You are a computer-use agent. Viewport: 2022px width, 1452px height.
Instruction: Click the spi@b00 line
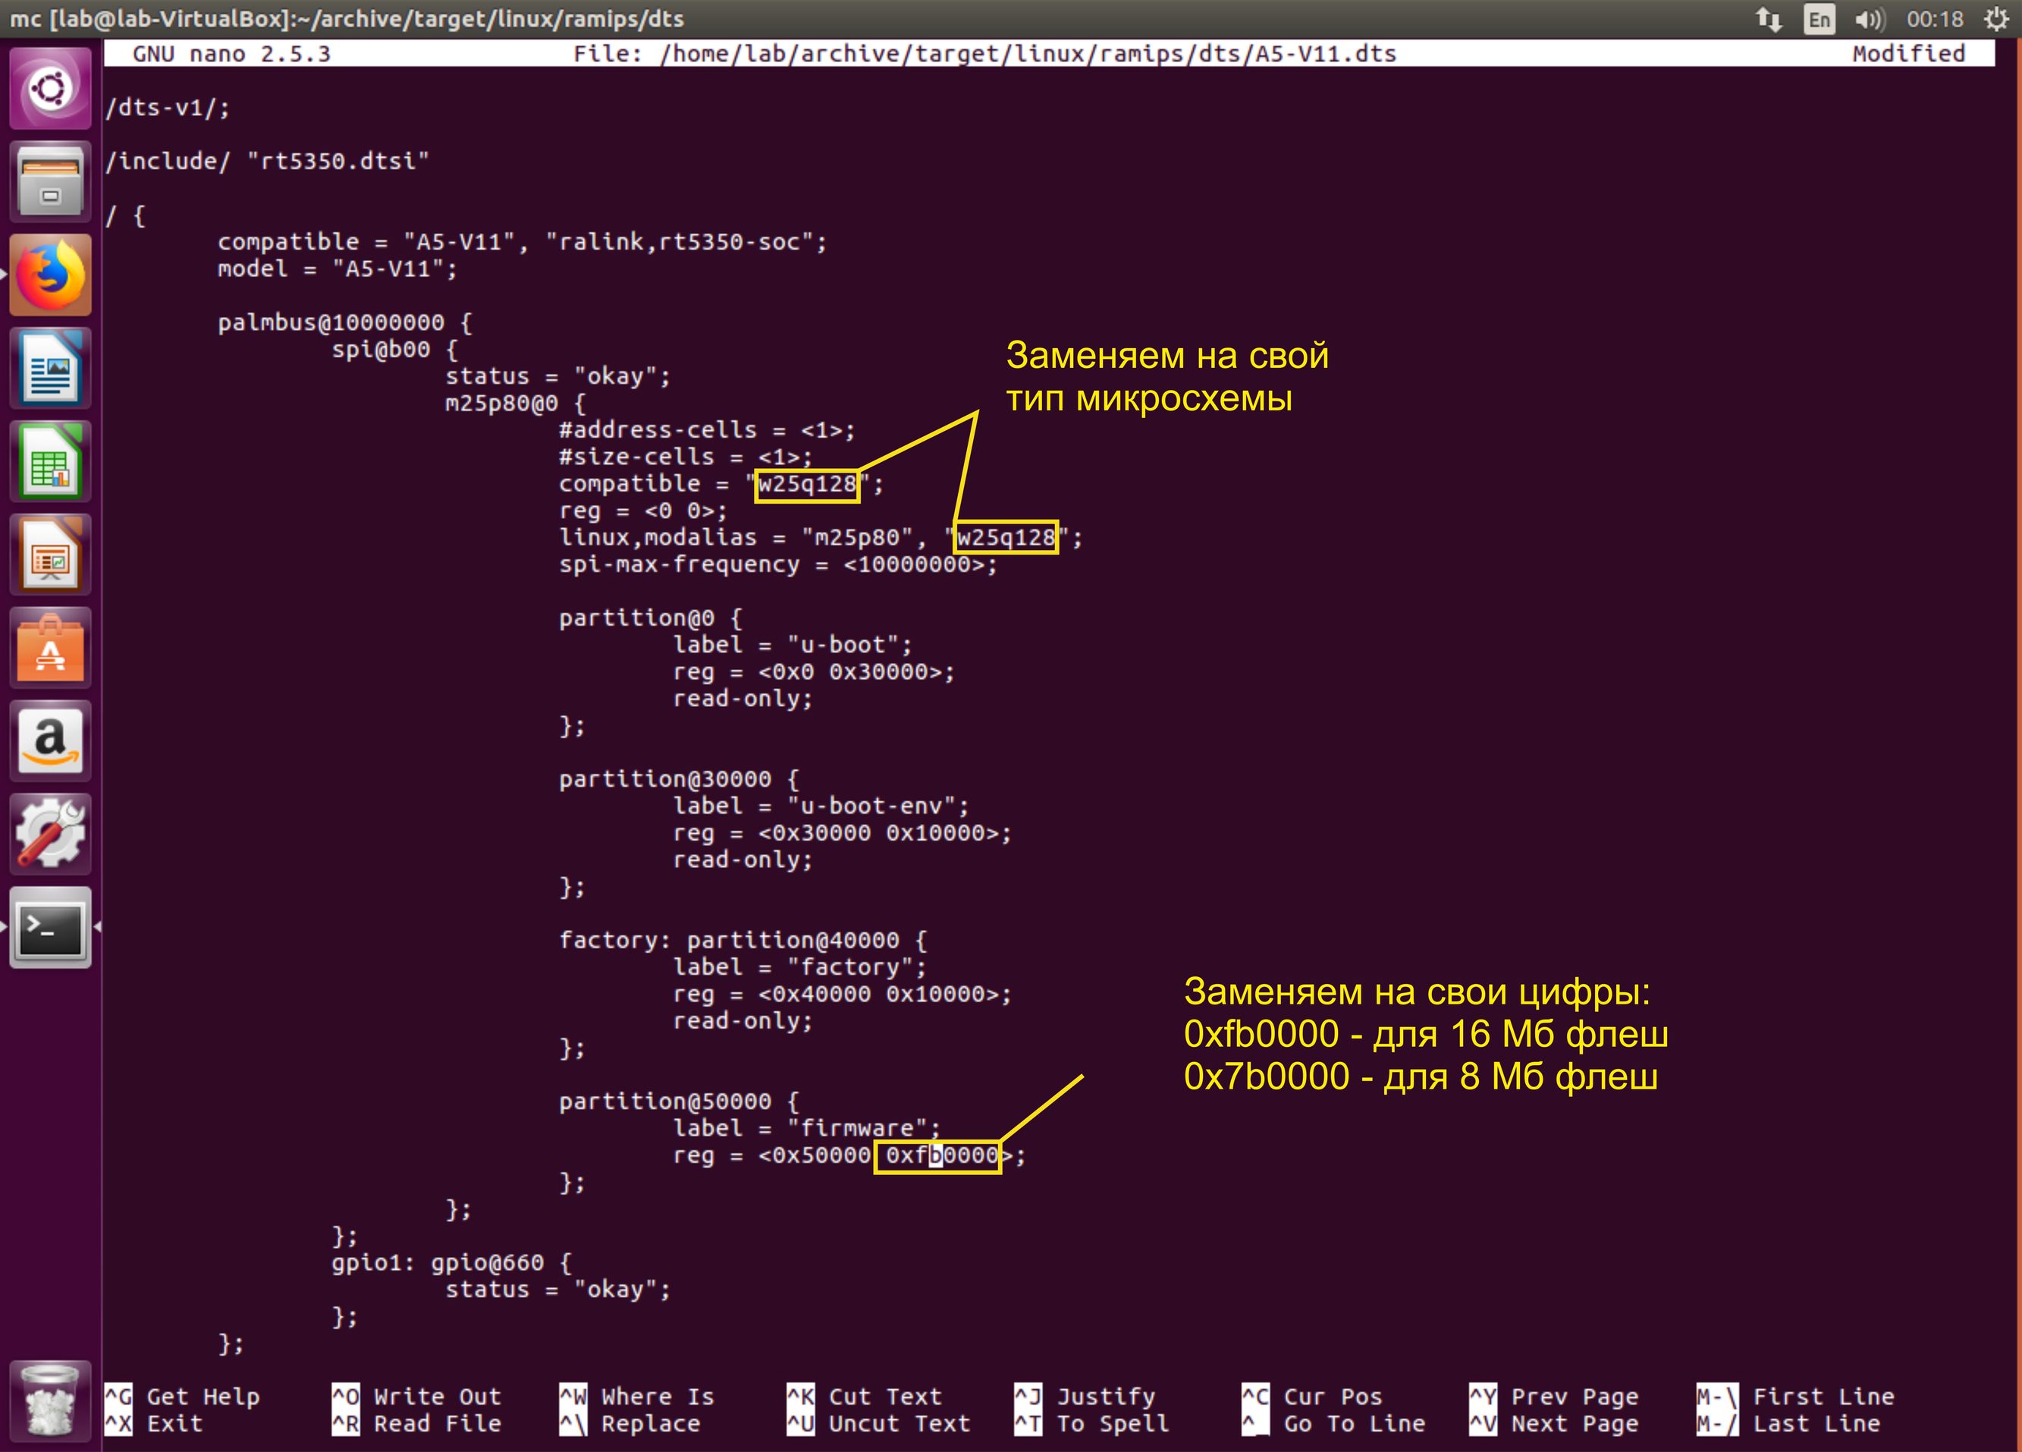(x=395, y=349)
